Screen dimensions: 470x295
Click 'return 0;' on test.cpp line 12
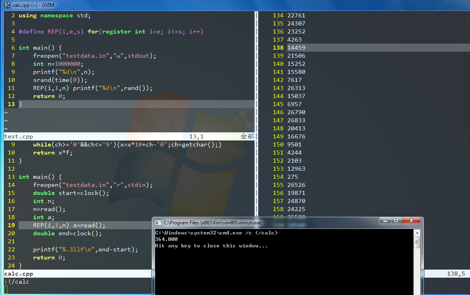(x=49, y=96)
